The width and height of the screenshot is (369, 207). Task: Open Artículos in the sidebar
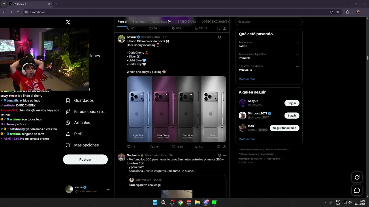[x=78, y=122]
